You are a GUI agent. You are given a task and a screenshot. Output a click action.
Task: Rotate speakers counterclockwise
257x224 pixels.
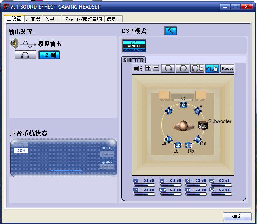182,68
